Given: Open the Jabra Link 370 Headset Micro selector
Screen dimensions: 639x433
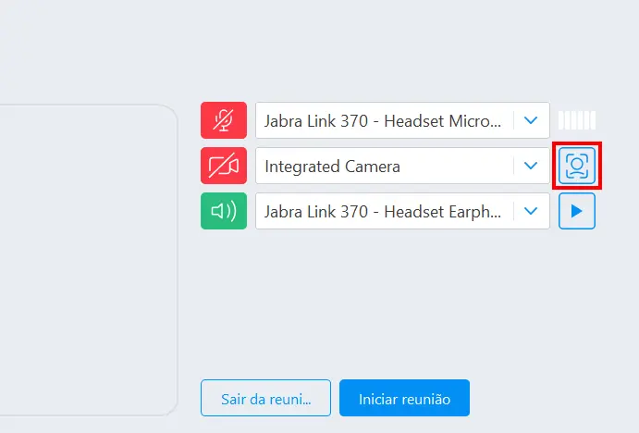Looking at the screenshot, I should click(402, 120).
